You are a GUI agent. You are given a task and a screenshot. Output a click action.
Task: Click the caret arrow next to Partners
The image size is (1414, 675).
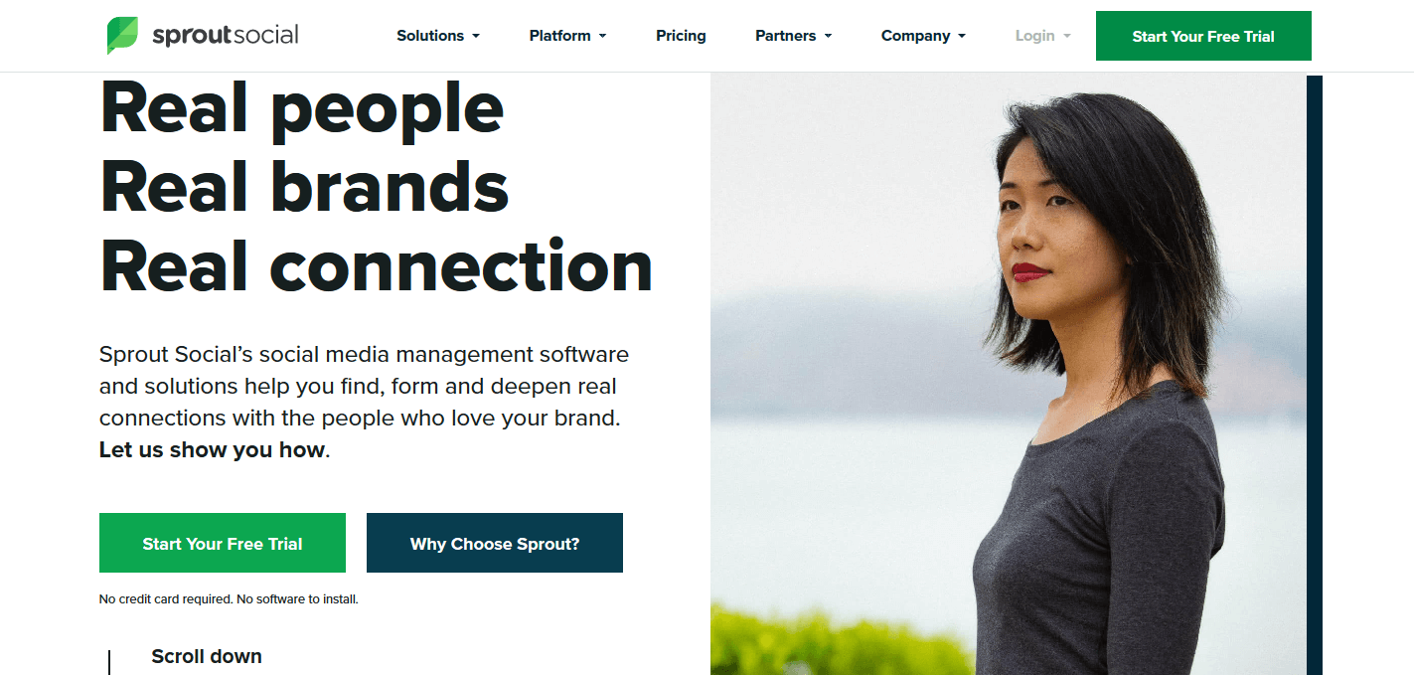[828, 37]
